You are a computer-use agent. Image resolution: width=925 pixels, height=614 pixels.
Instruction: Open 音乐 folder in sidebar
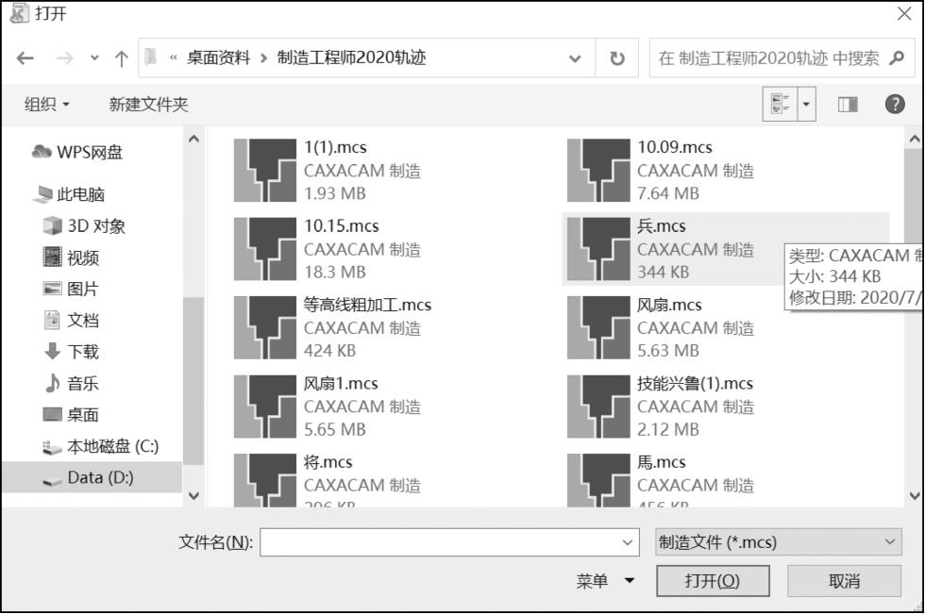(72, 384)
